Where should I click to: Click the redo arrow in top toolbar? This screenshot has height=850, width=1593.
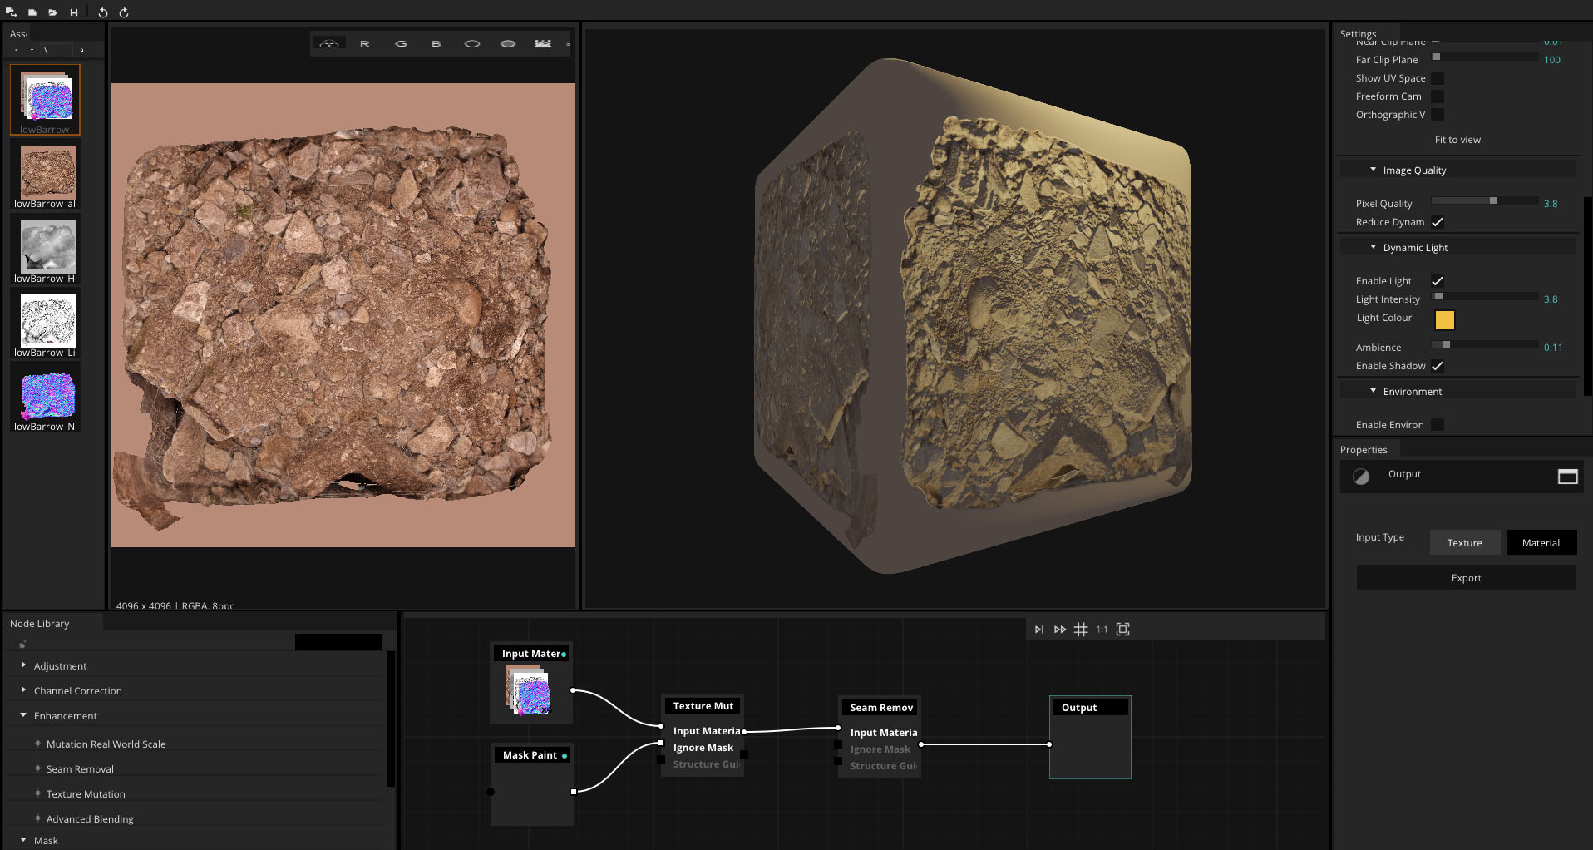tap(124, 12)
